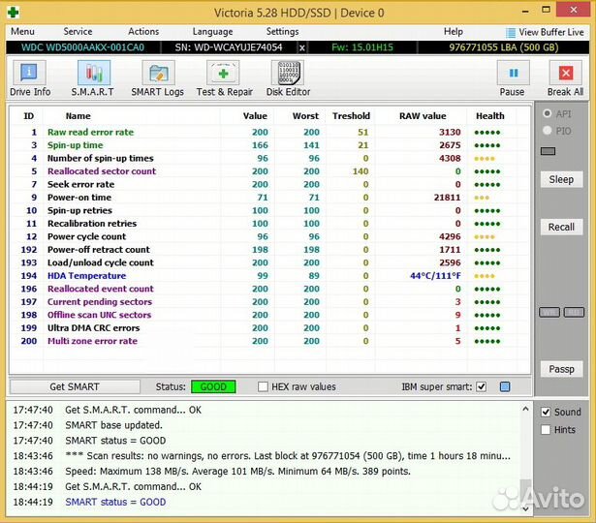Open the Drive Info panel

coord(30,78)
